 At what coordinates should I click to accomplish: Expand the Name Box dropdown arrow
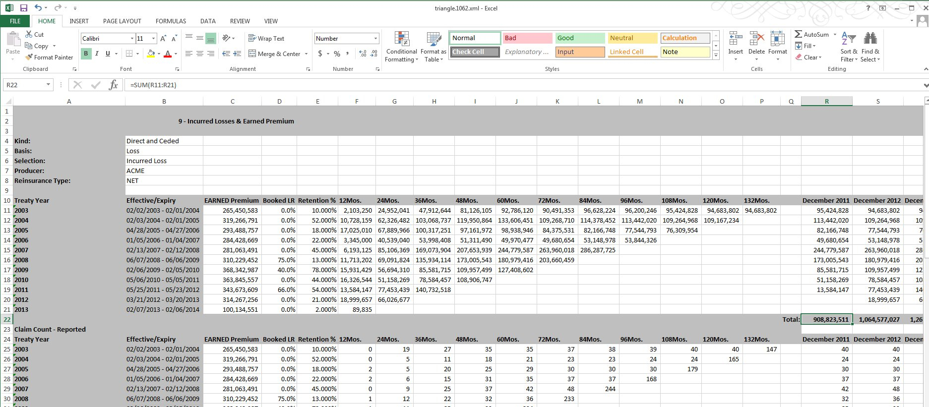tap(48, 85)
